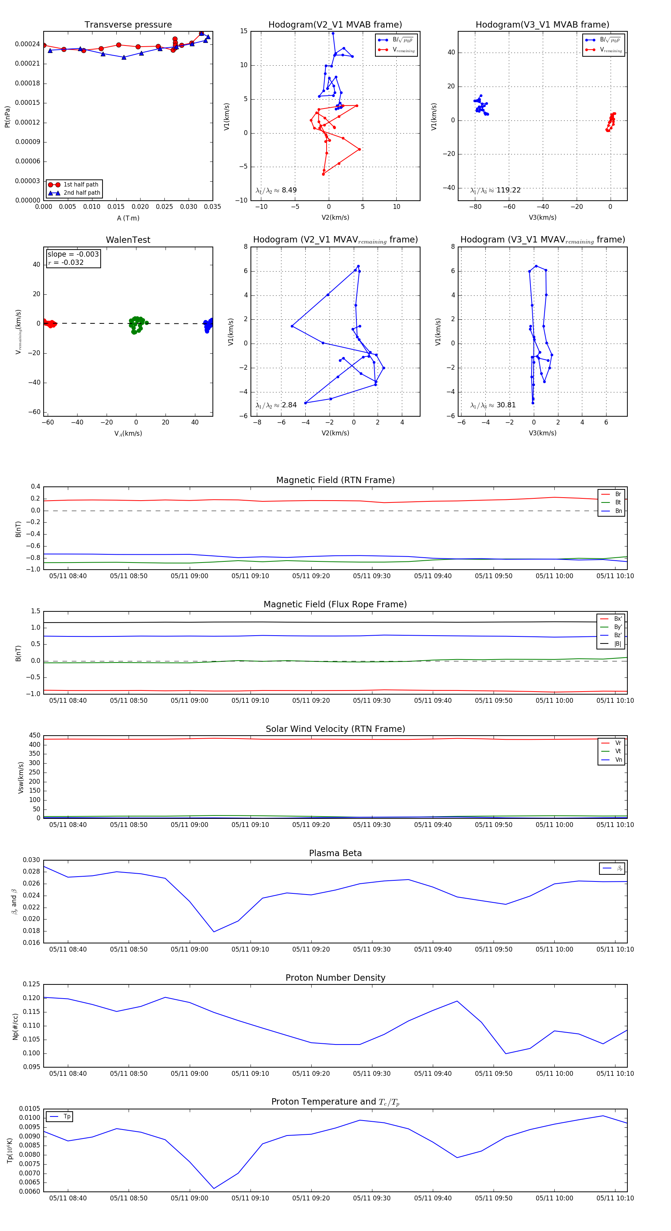
Task: Select the 'Bn' legend entry
Action: pyautogui.click(x=612, y=511)
